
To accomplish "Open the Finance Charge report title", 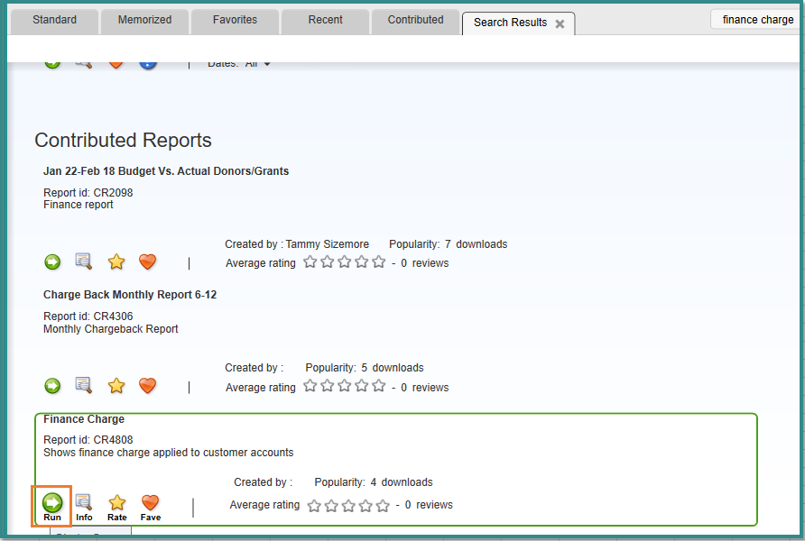I will tap(84, 419).
